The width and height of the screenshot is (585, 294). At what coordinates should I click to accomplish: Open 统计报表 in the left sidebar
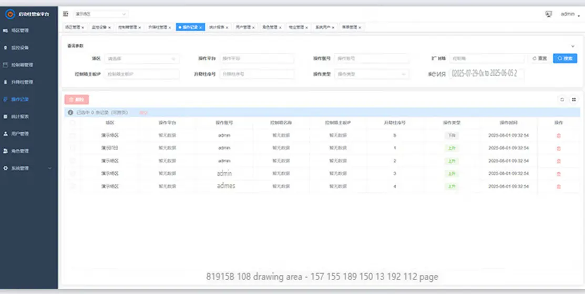[x=22, y=116]
